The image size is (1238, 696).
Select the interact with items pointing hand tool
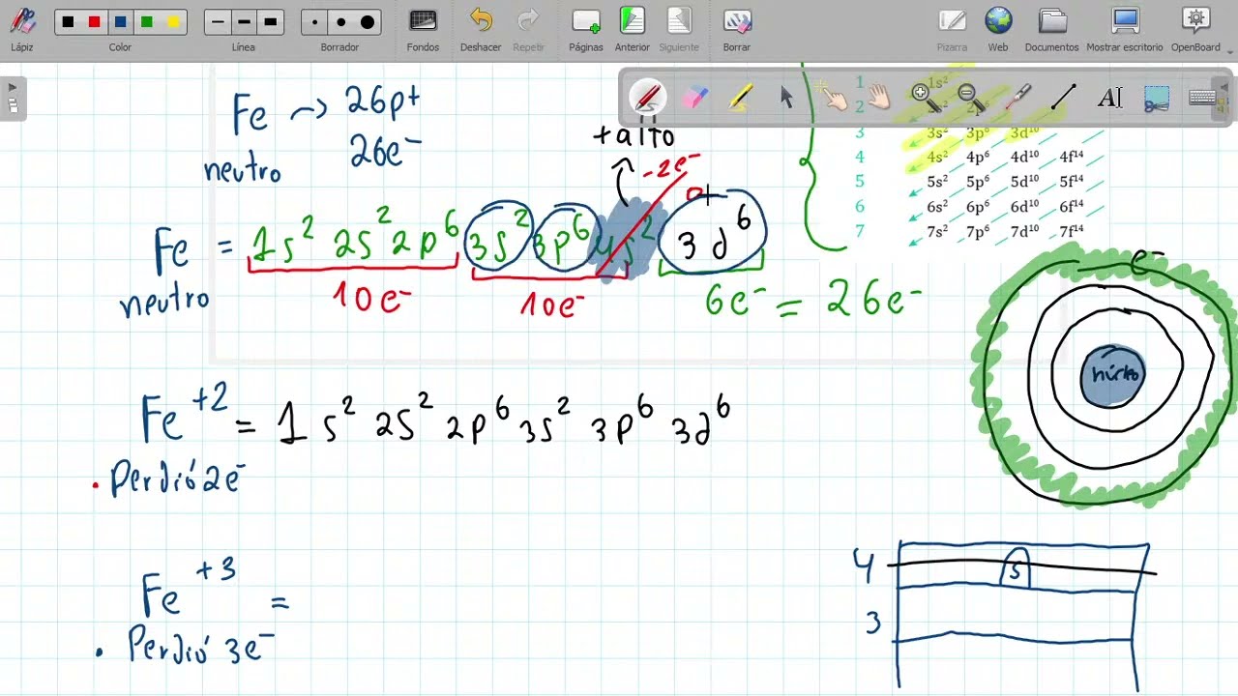coord(832,97)
